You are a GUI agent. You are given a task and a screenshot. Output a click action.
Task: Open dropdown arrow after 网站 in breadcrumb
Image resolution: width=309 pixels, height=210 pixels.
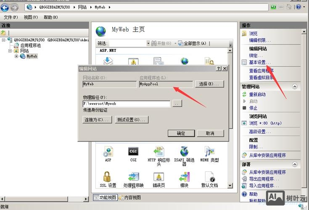[x=91, y=8]
